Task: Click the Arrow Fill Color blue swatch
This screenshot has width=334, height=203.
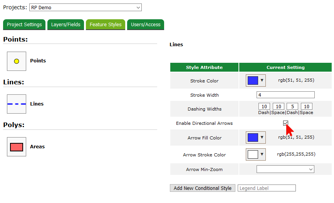Action: click(x=253, y=138)
